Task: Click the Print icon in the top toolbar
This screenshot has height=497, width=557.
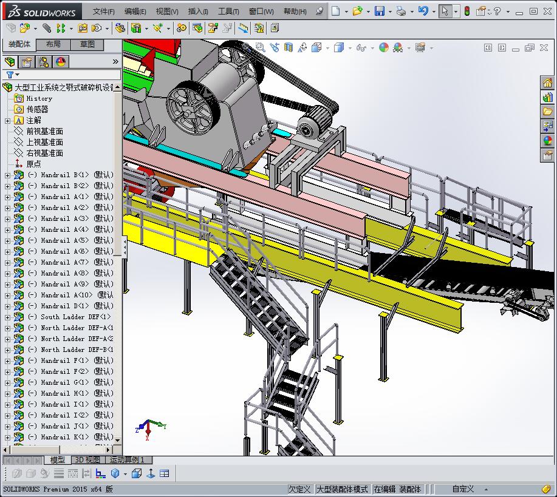Action: (400, 11)
